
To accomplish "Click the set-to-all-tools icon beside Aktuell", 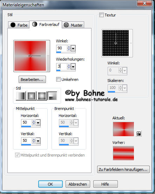I will (x=139, y=134).
